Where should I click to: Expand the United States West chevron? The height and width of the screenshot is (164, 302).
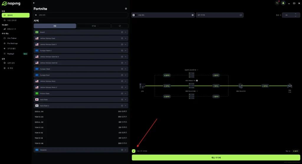126,81
